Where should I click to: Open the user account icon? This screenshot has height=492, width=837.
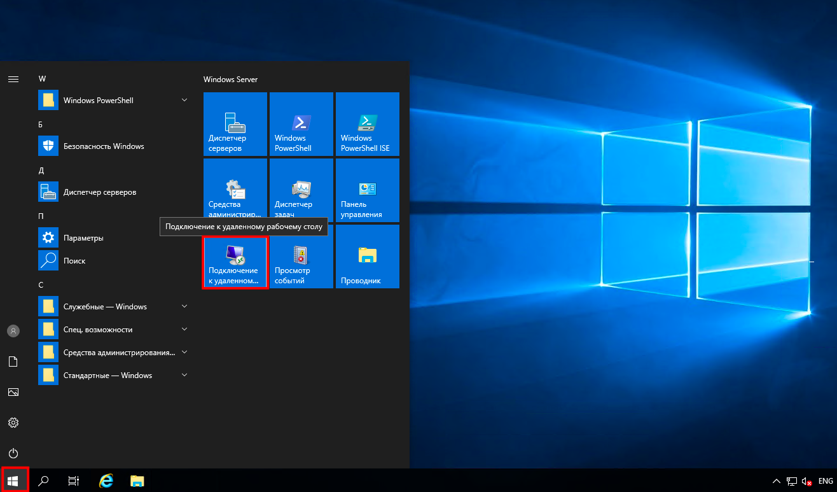[13, 331]
